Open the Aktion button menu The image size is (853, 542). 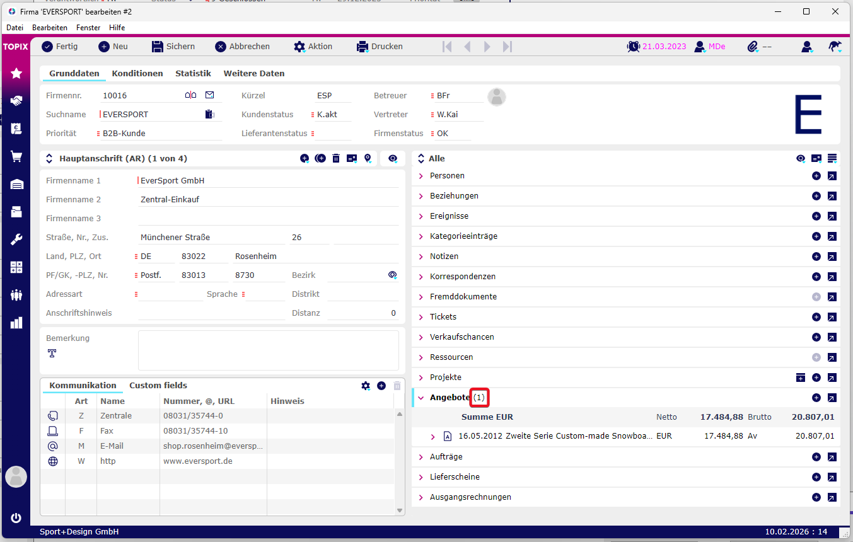[x=313, y=47]
